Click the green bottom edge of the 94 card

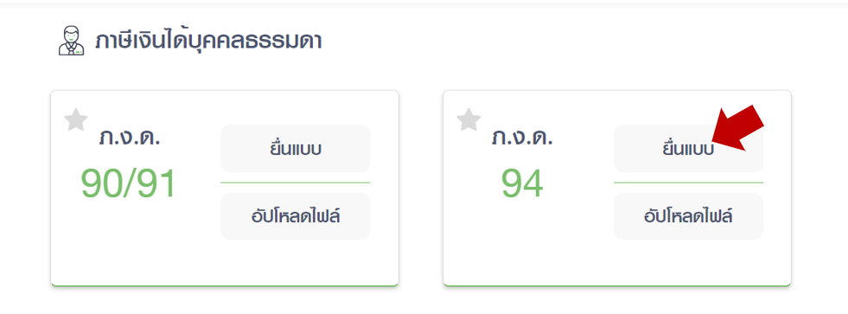[x=617, y=285]
